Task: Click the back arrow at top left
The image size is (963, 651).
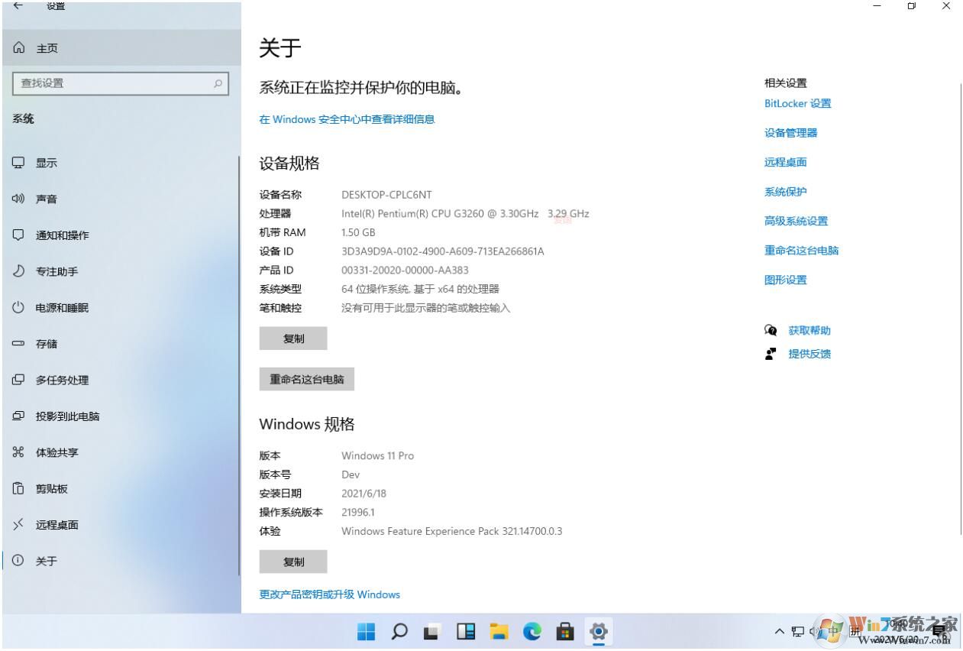Action: coord(17,5)
